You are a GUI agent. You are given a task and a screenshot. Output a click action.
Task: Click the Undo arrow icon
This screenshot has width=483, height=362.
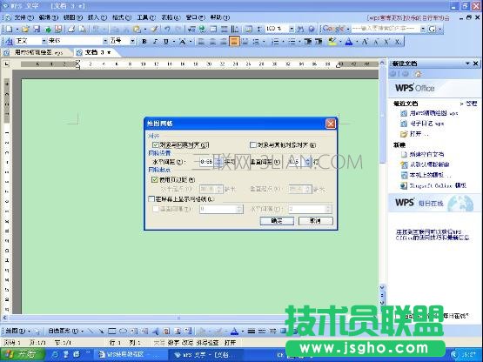[167, 29]
